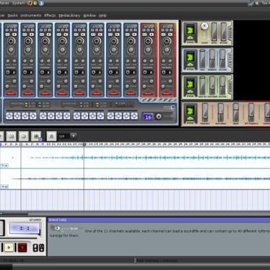Toggle the last of the sixteen step pads
The image size is (270, 270).
(x=134, y=116)
